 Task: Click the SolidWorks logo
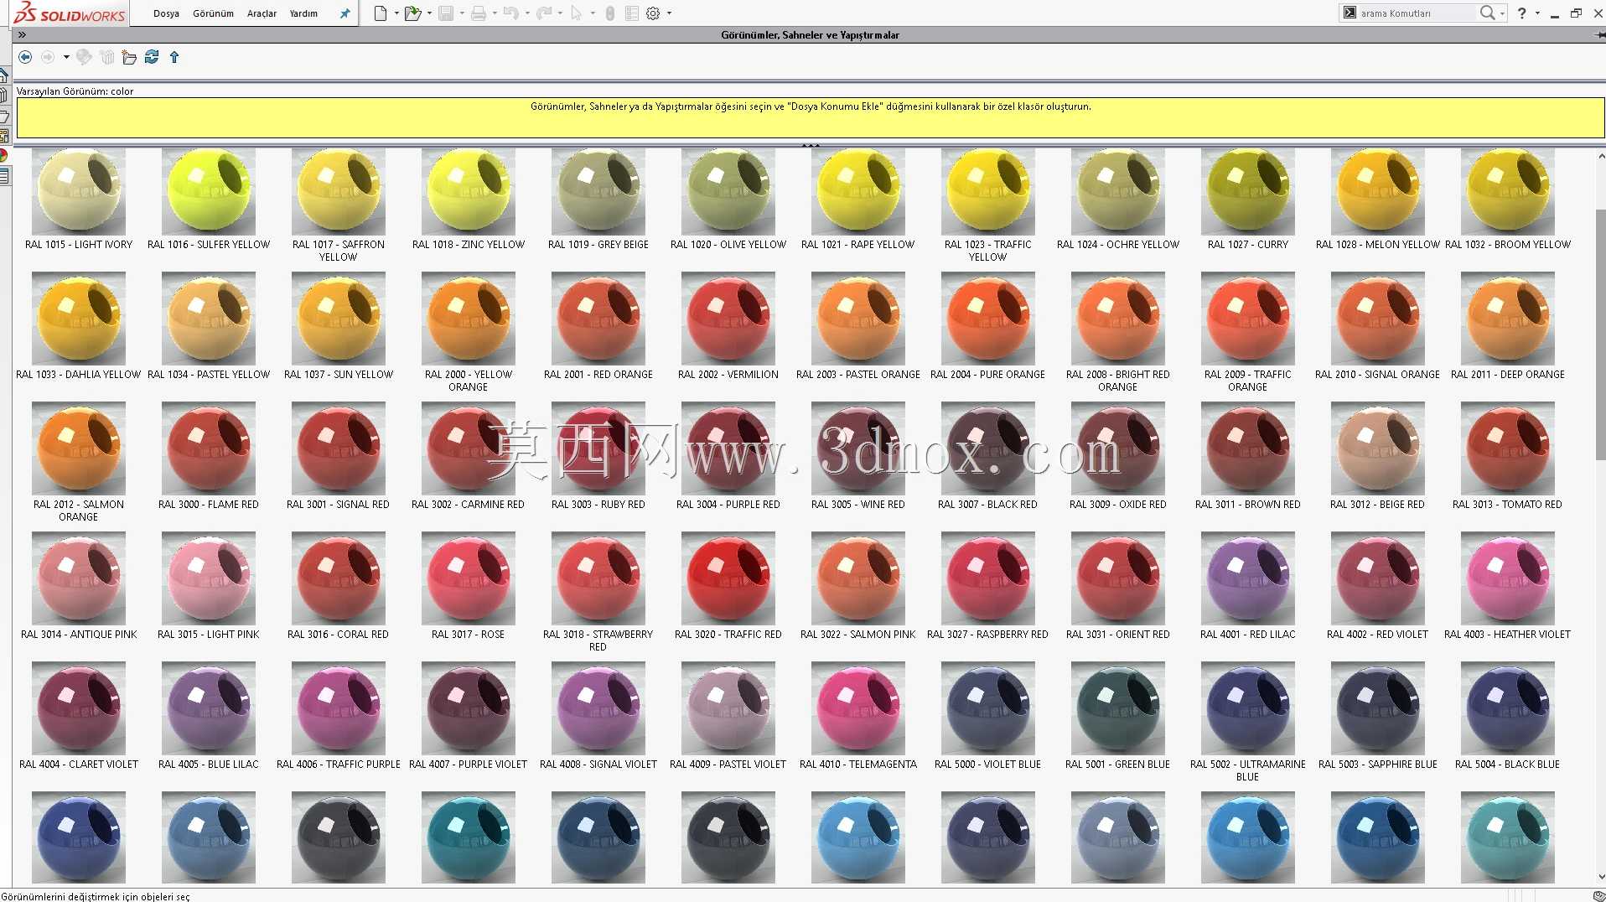point(70,13)
